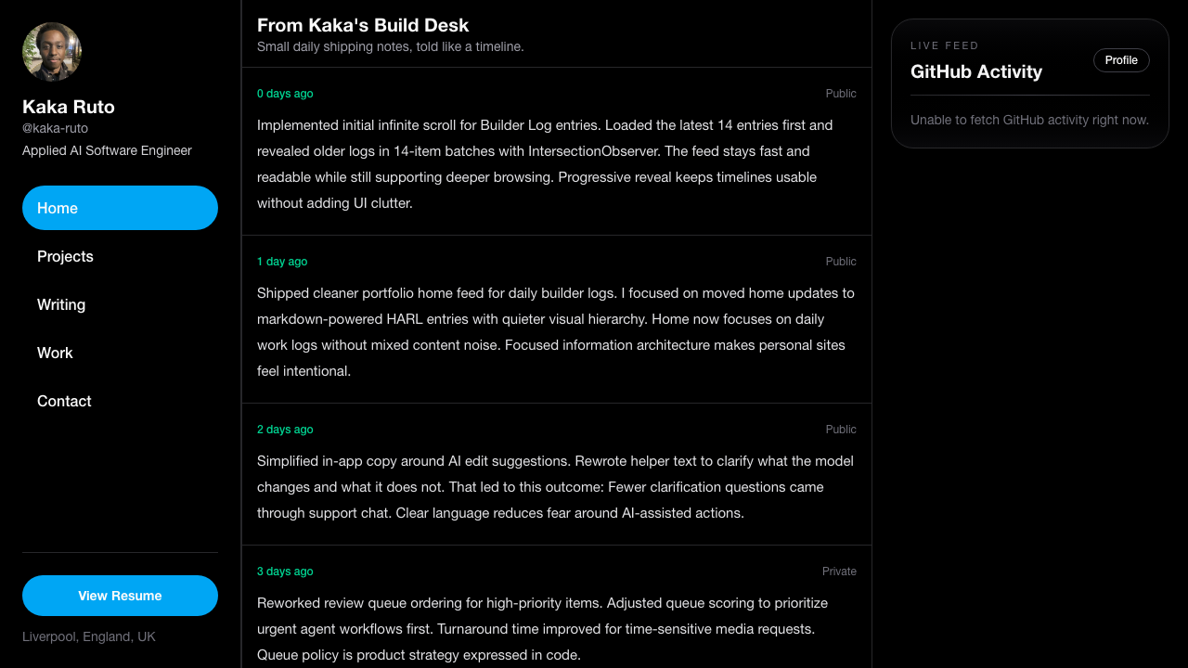Click Kaka Ruto's profile avatar photo
The image size is (1188, 668).
pos(52,52)
